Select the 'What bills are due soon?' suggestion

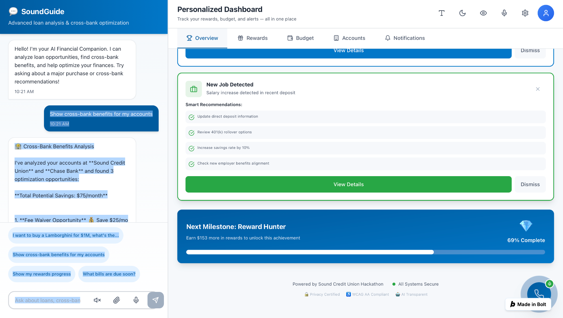(x=109, y=274)
